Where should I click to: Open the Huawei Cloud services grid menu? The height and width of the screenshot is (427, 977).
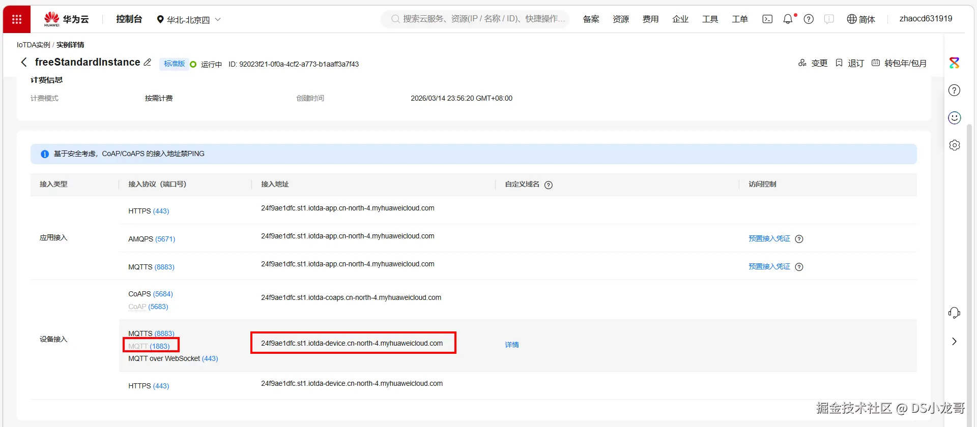click(17, 19)
